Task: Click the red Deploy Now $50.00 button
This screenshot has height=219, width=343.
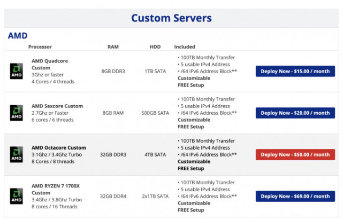Action: [x=295, y=154]
